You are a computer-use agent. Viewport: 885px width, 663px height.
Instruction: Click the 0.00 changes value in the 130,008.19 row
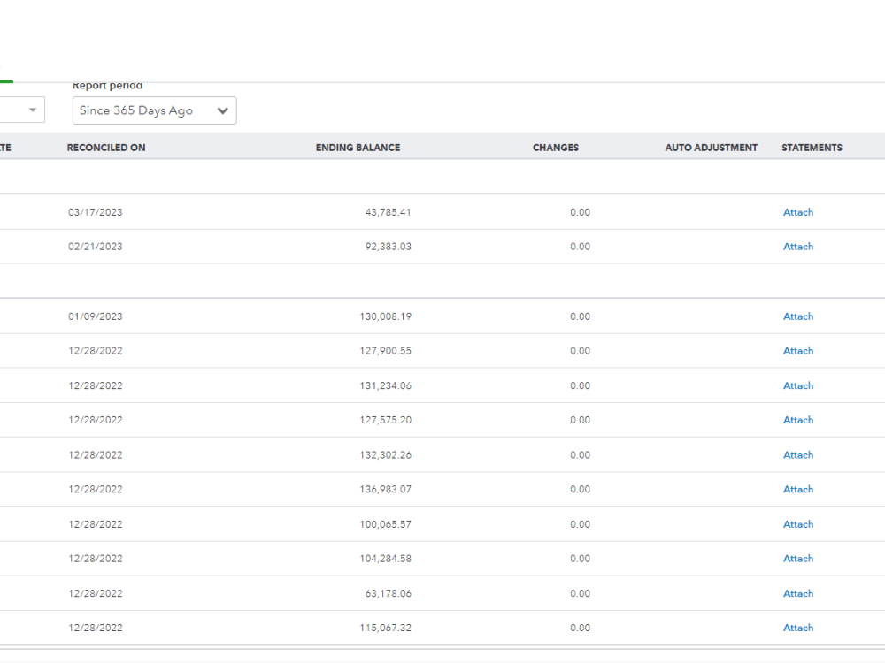(581, 316)
